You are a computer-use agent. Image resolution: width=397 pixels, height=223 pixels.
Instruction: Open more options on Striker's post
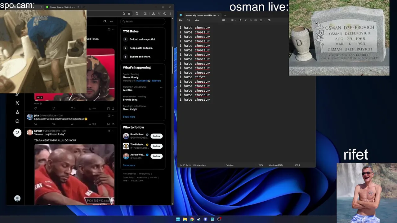point(113,131)
